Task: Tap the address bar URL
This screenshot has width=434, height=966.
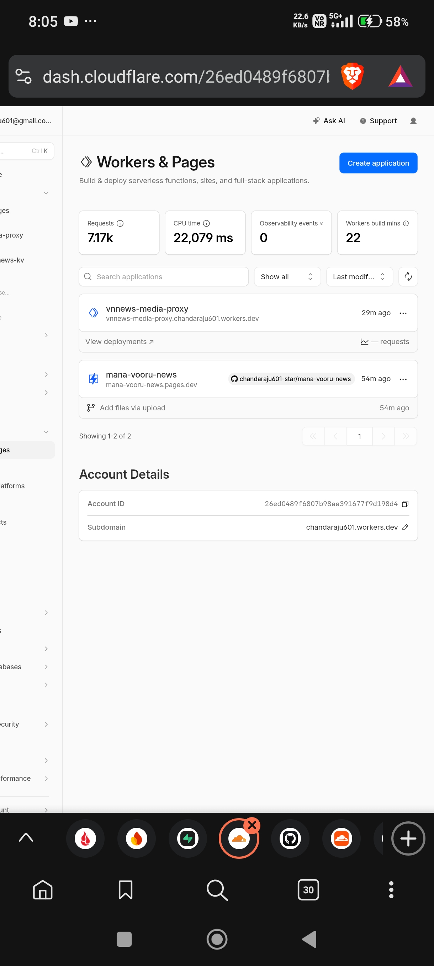Action: 186,77
